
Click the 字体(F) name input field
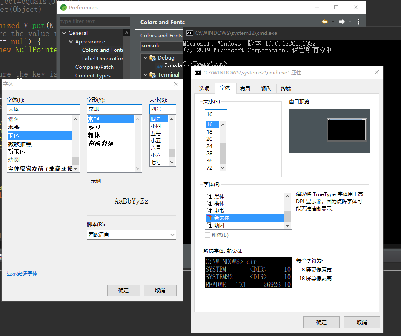[43, 109]
